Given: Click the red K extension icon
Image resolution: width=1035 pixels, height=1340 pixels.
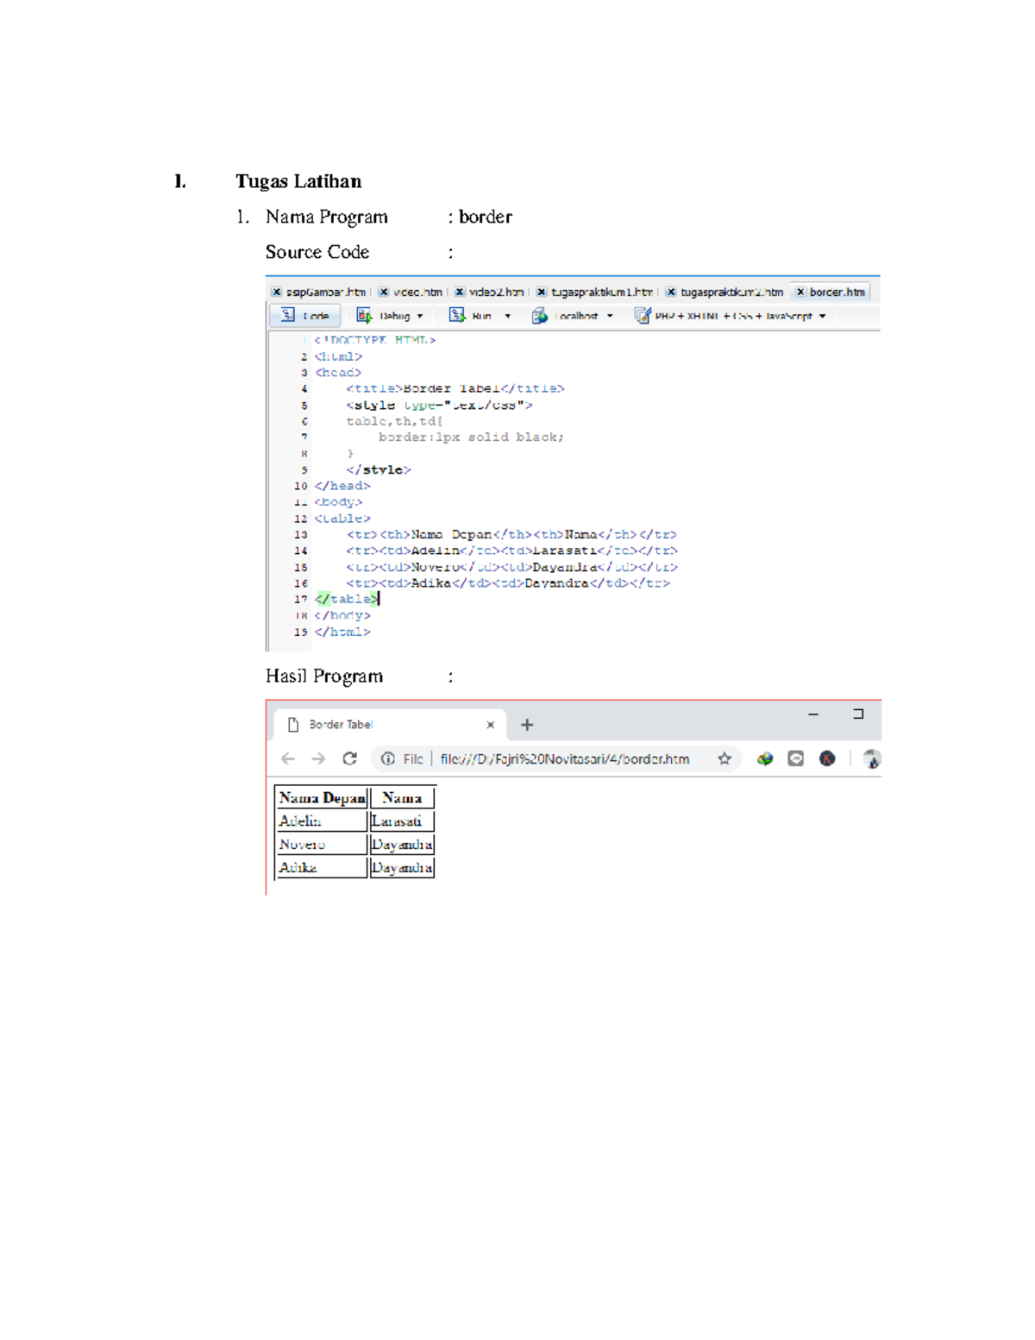Looking at the screenshot, I should [826, 758].
